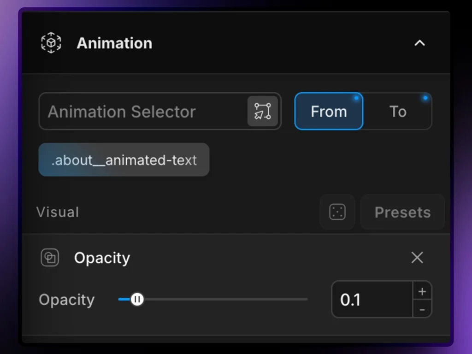Collapse the Animation panel with the chevron
This screenshot has height=354, width=472.
(419, 43)
